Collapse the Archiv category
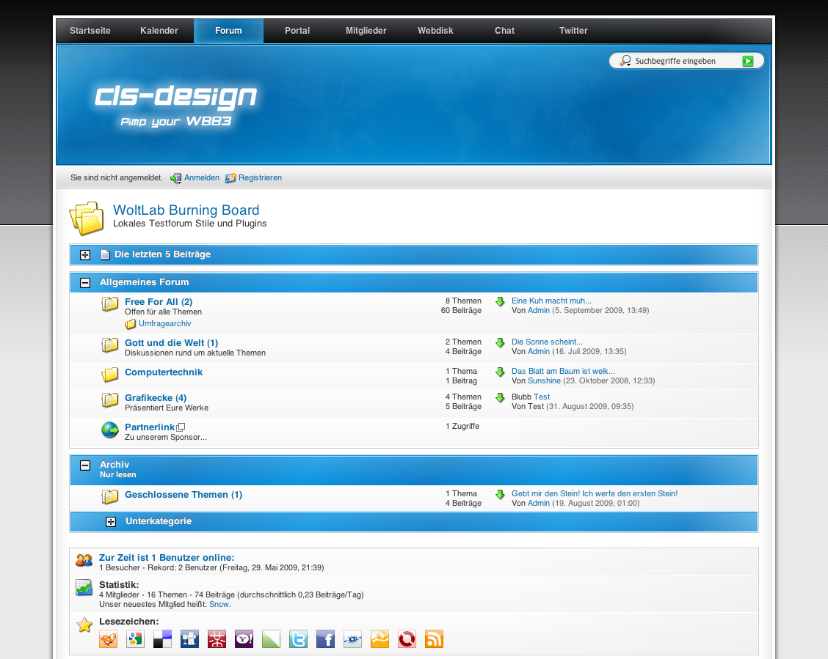 pyautogui.click(x=85, y=465)
